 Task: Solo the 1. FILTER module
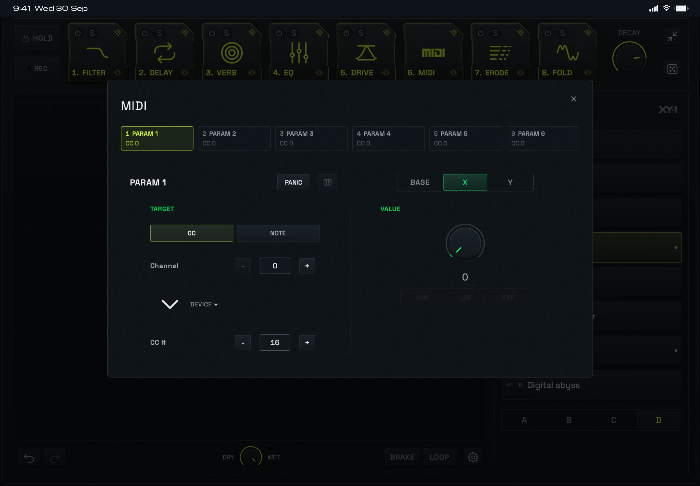pyautogui.click(x=92, y=33)
